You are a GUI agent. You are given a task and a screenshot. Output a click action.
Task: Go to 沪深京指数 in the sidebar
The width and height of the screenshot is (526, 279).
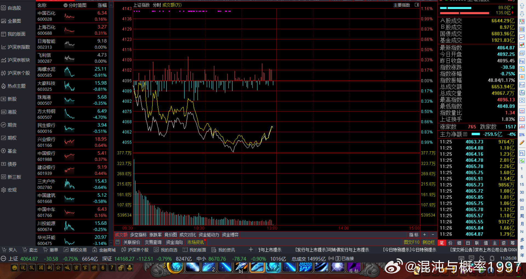(16, 47)
